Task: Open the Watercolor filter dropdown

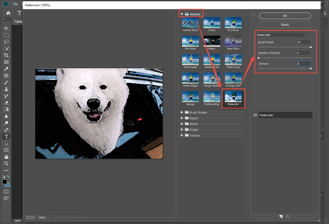Action: pyautogui.click(x=282, y=35)
